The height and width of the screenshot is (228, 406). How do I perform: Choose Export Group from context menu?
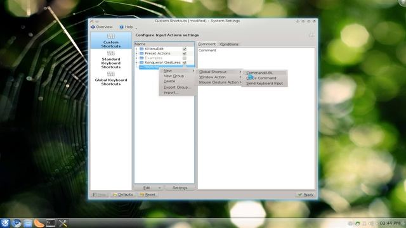[178, 87]
